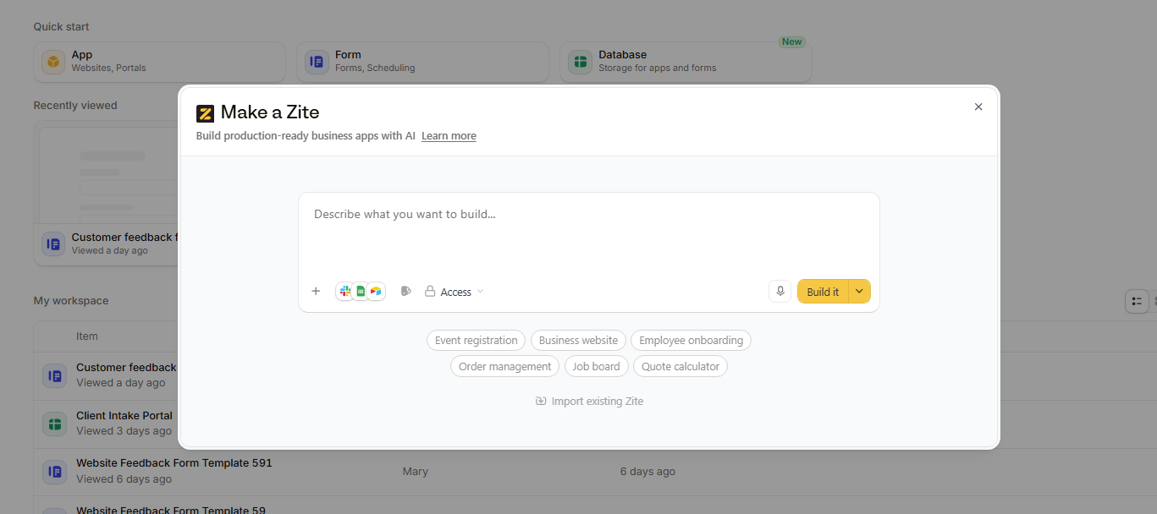Click the Database quick start icon
The image size is (1157, 514).
pyautogui.click(x=580, y=62)
